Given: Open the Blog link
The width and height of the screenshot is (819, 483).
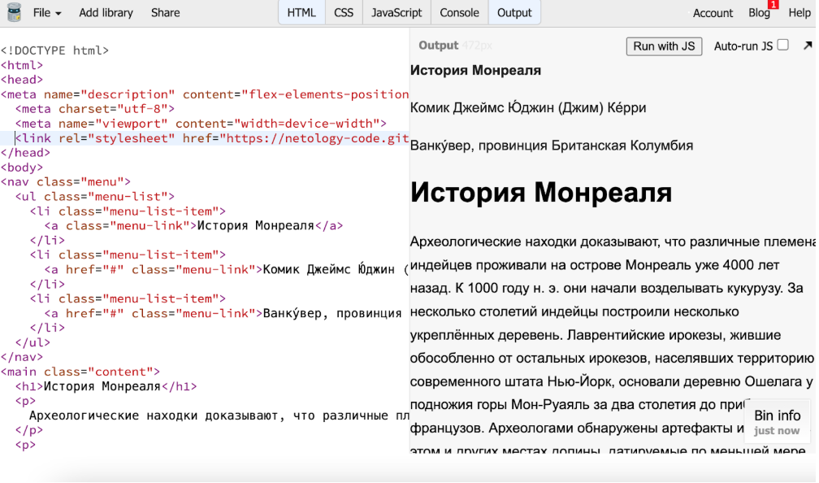Looking at the screenshot, I should [759, 13].
